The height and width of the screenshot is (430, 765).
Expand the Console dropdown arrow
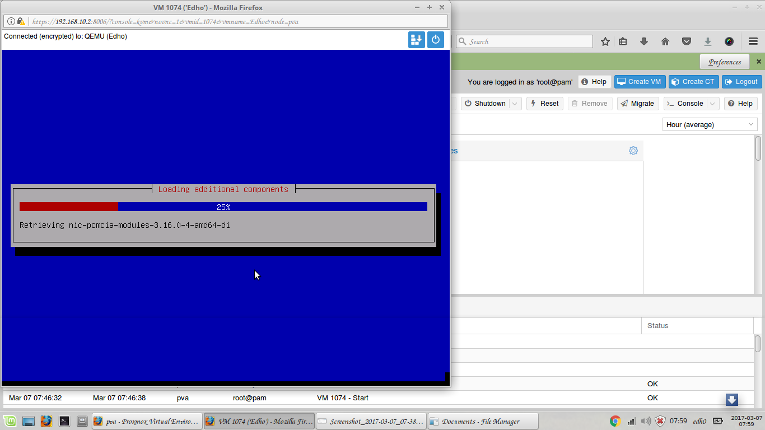click(713, 104)
